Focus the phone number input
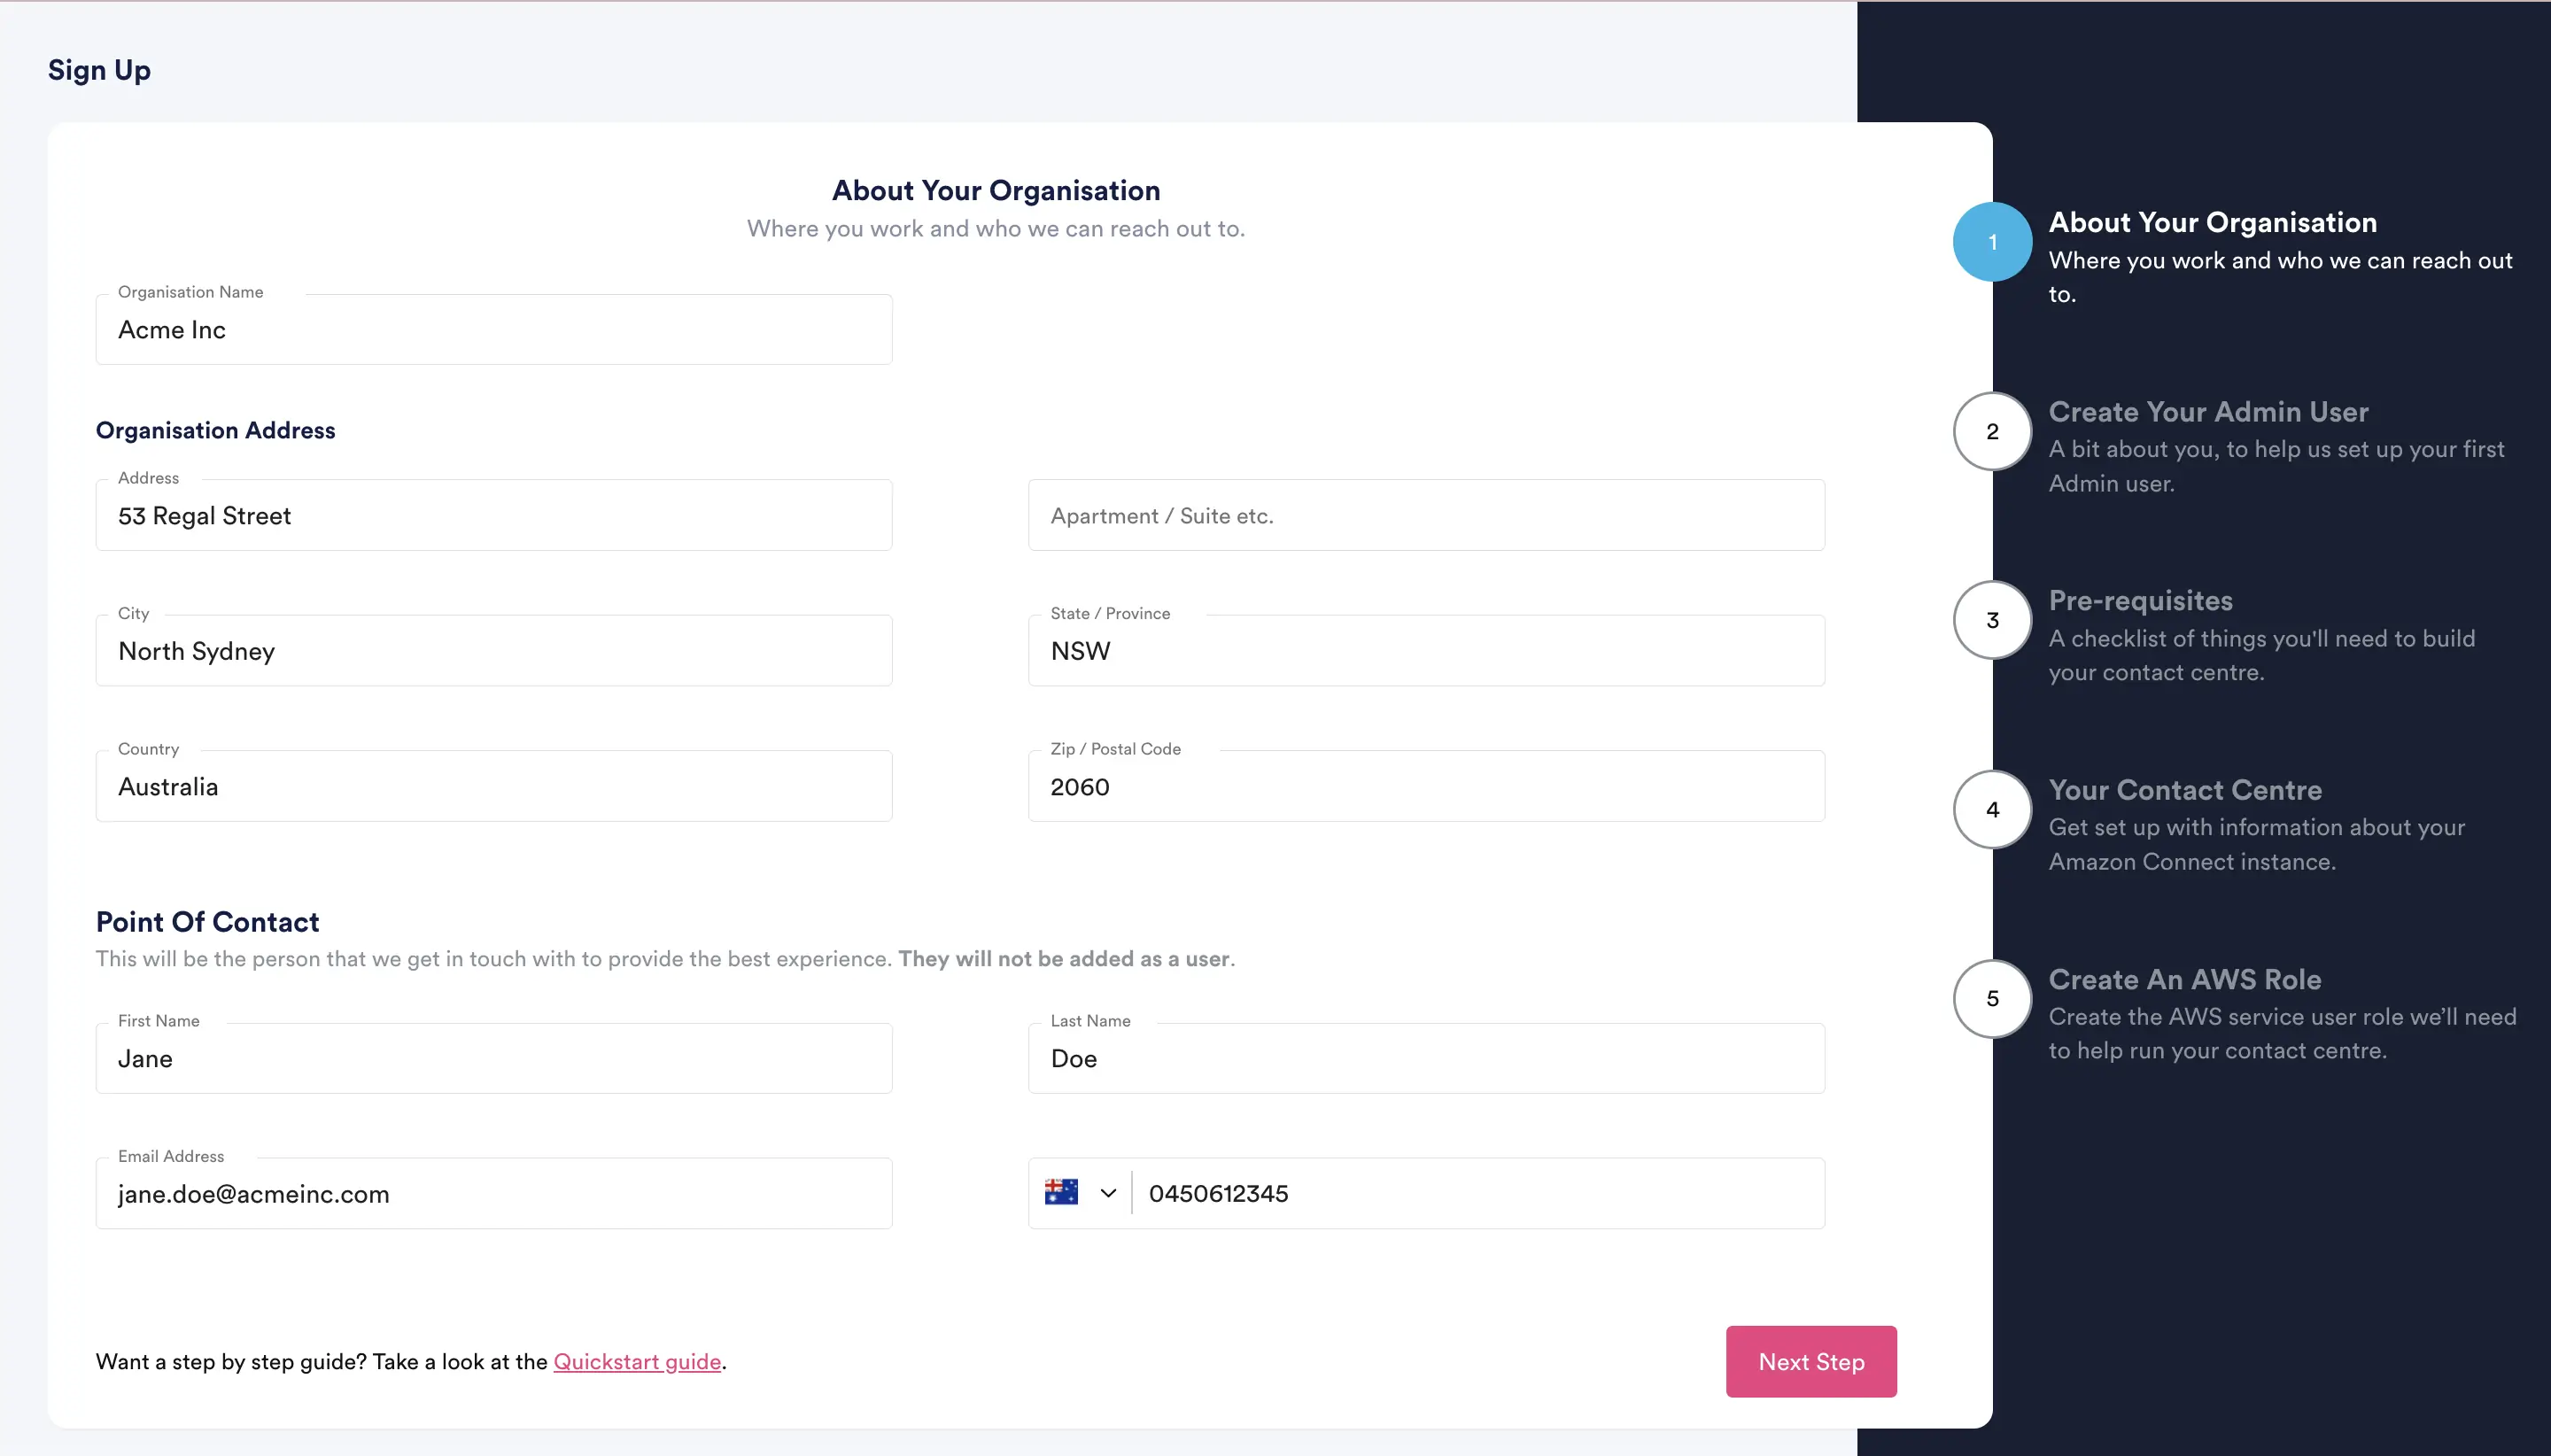Viewport: 2551px width, 1456px height. pos(1476,1194)
